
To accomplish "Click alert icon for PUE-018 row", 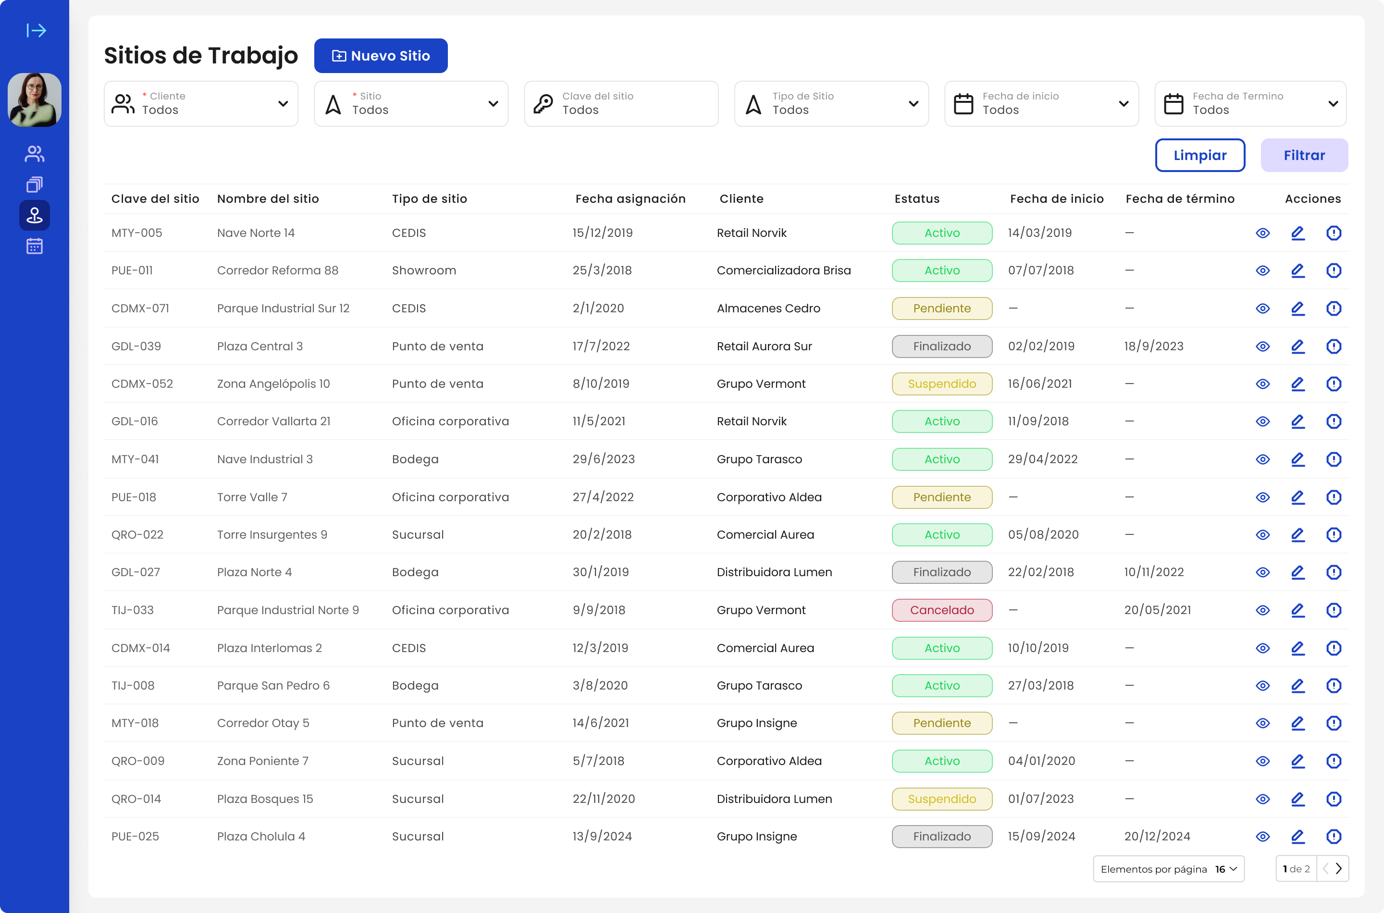I will click(1334, 497).
